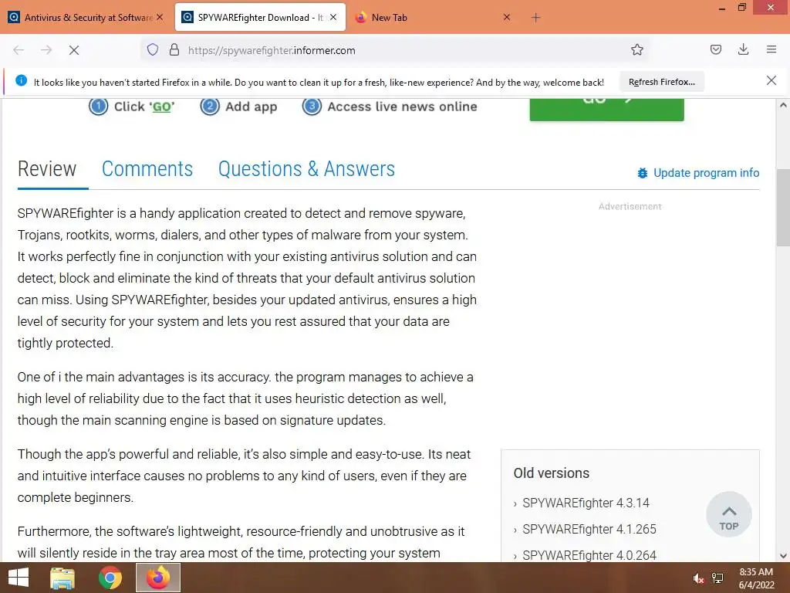The width and height of the screenshot is (790, 593).
Task: Click the Update program info link
Action: click(706, 173)
